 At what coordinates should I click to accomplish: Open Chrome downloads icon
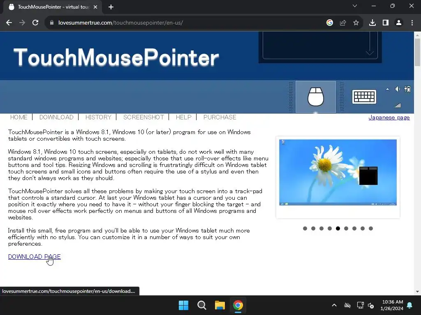[x=372, y=23]
